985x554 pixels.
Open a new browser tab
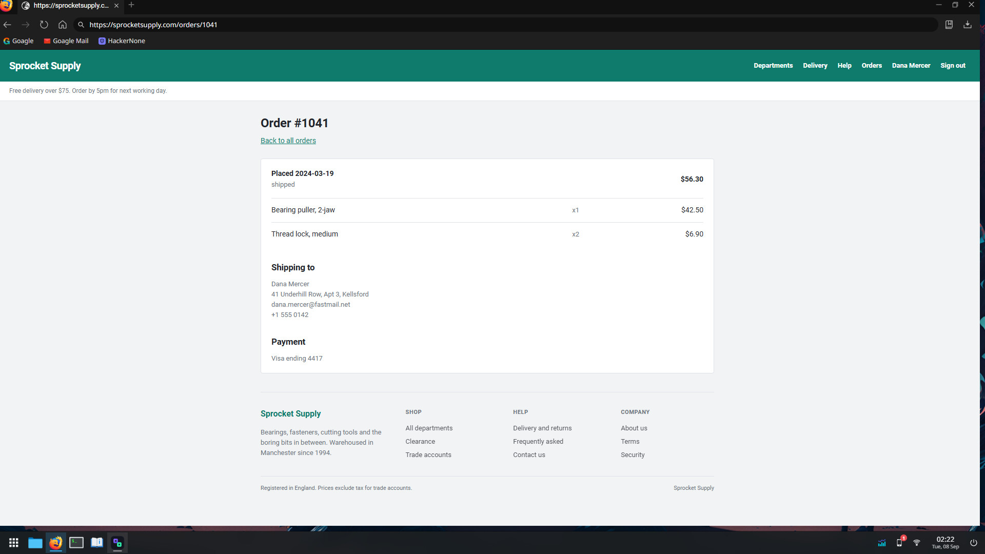point(131,5)
